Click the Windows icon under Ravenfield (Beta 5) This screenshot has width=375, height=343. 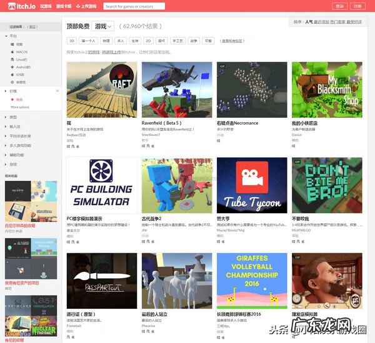(x=144, y=146)
